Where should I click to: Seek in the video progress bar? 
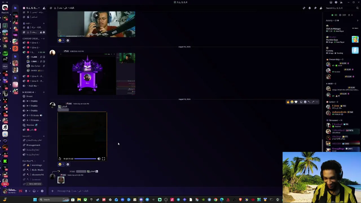85,159
